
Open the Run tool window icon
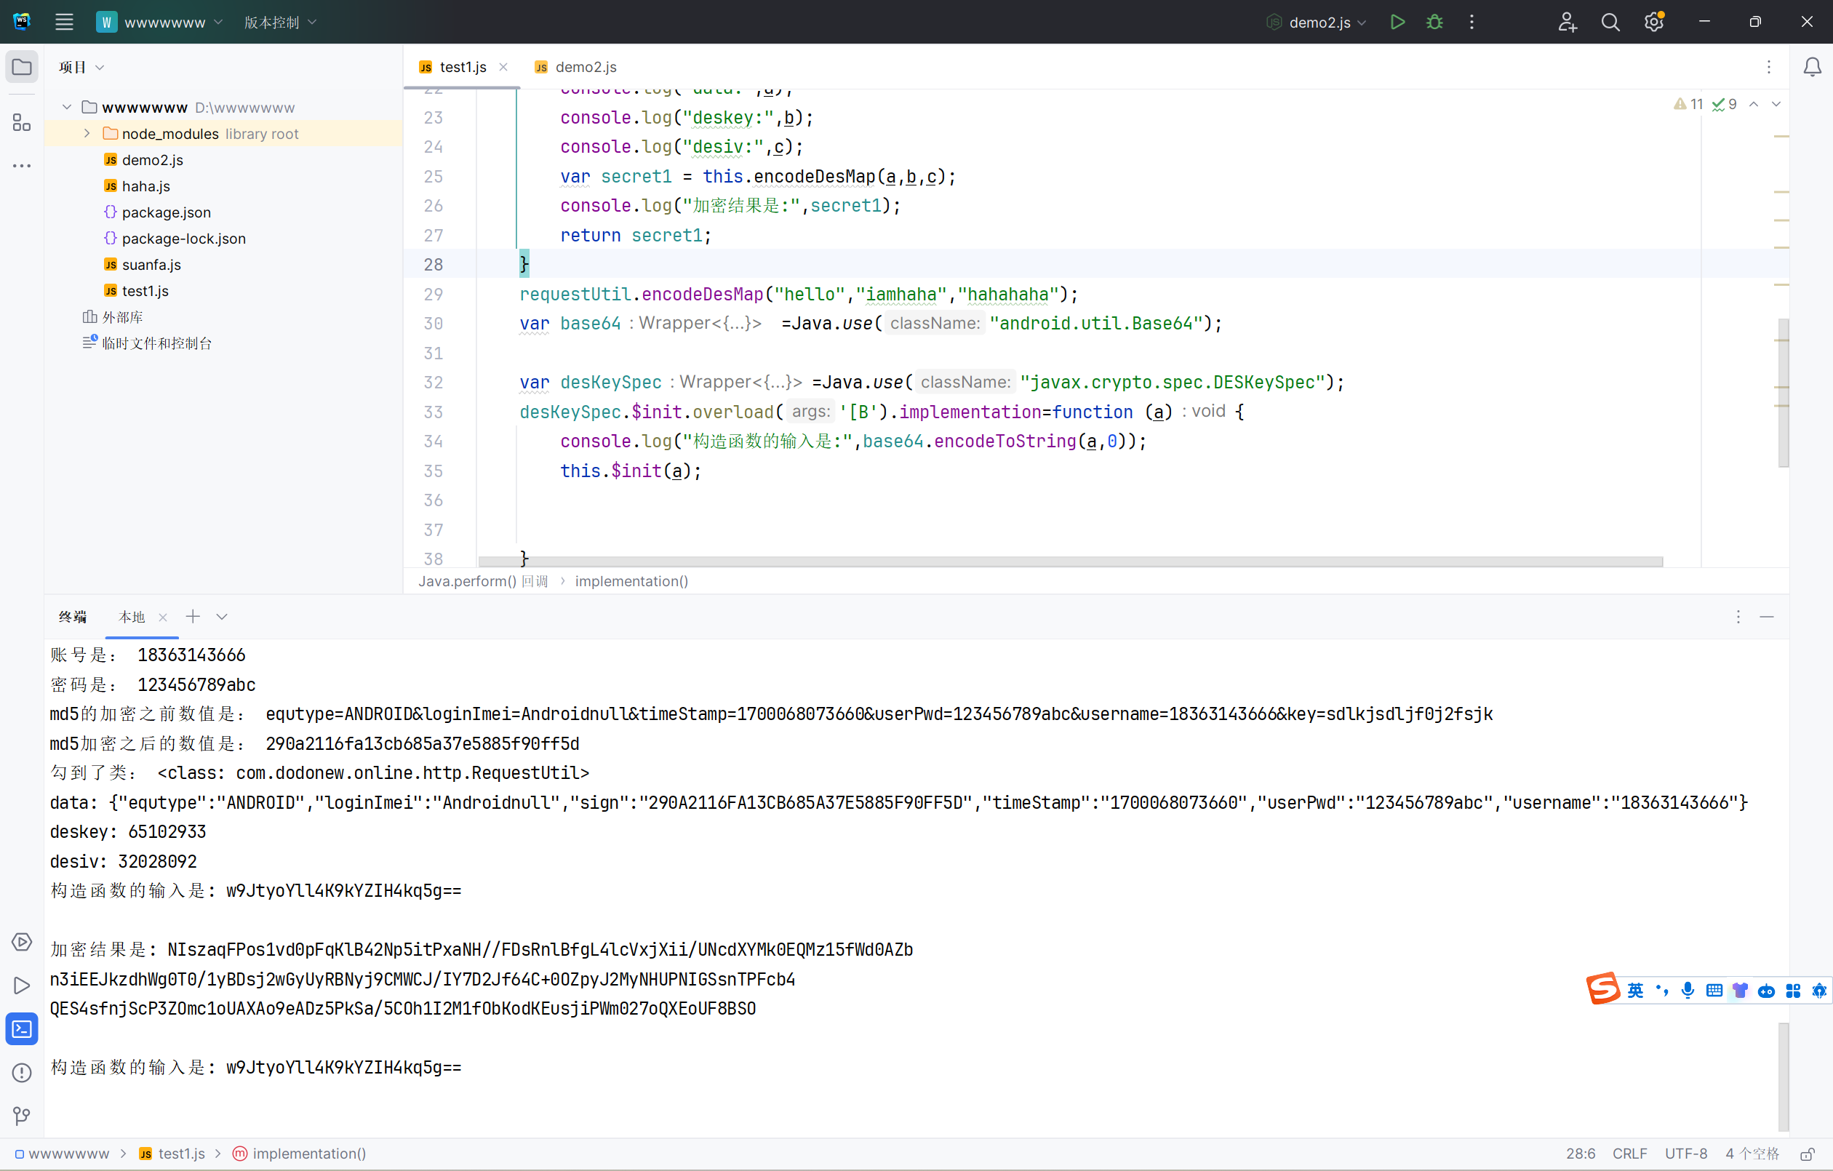click(22, 986)
